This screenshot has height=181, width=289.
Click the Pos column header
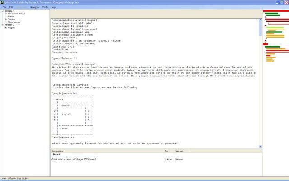pos(167,151)
